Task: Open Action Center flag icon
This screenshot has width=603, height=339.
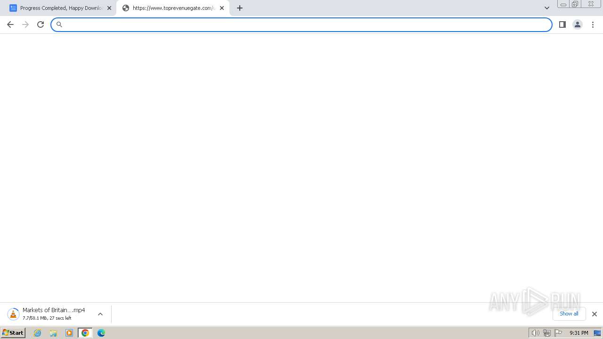Action: click(558, 333)
